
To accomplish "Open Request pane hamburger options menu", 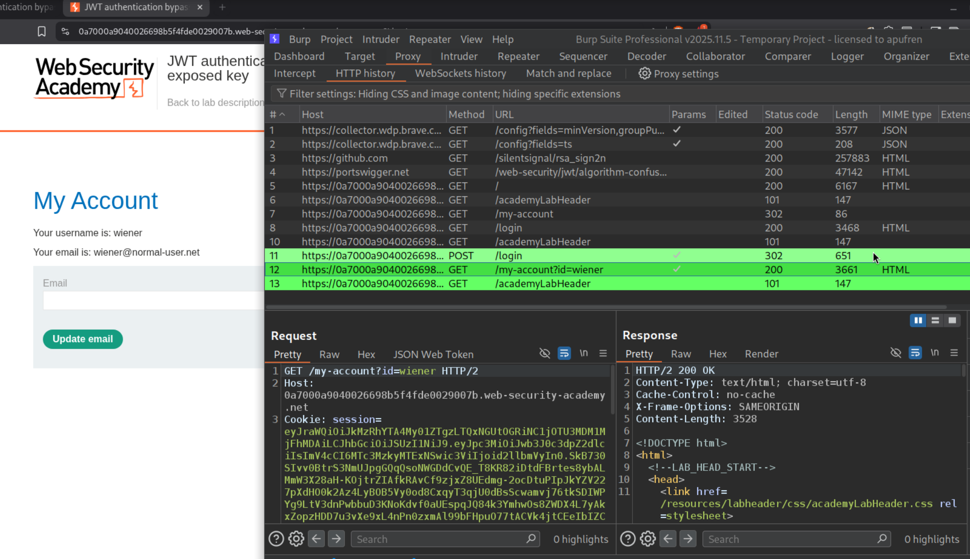I will click(x=603, y=353).
